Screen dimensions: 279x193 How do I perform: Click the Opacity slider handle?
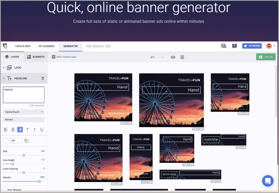coord(40,181)
